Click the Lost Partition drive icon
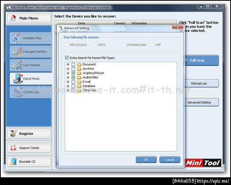Viewport: 231px width, 185px height. point(17,65)
